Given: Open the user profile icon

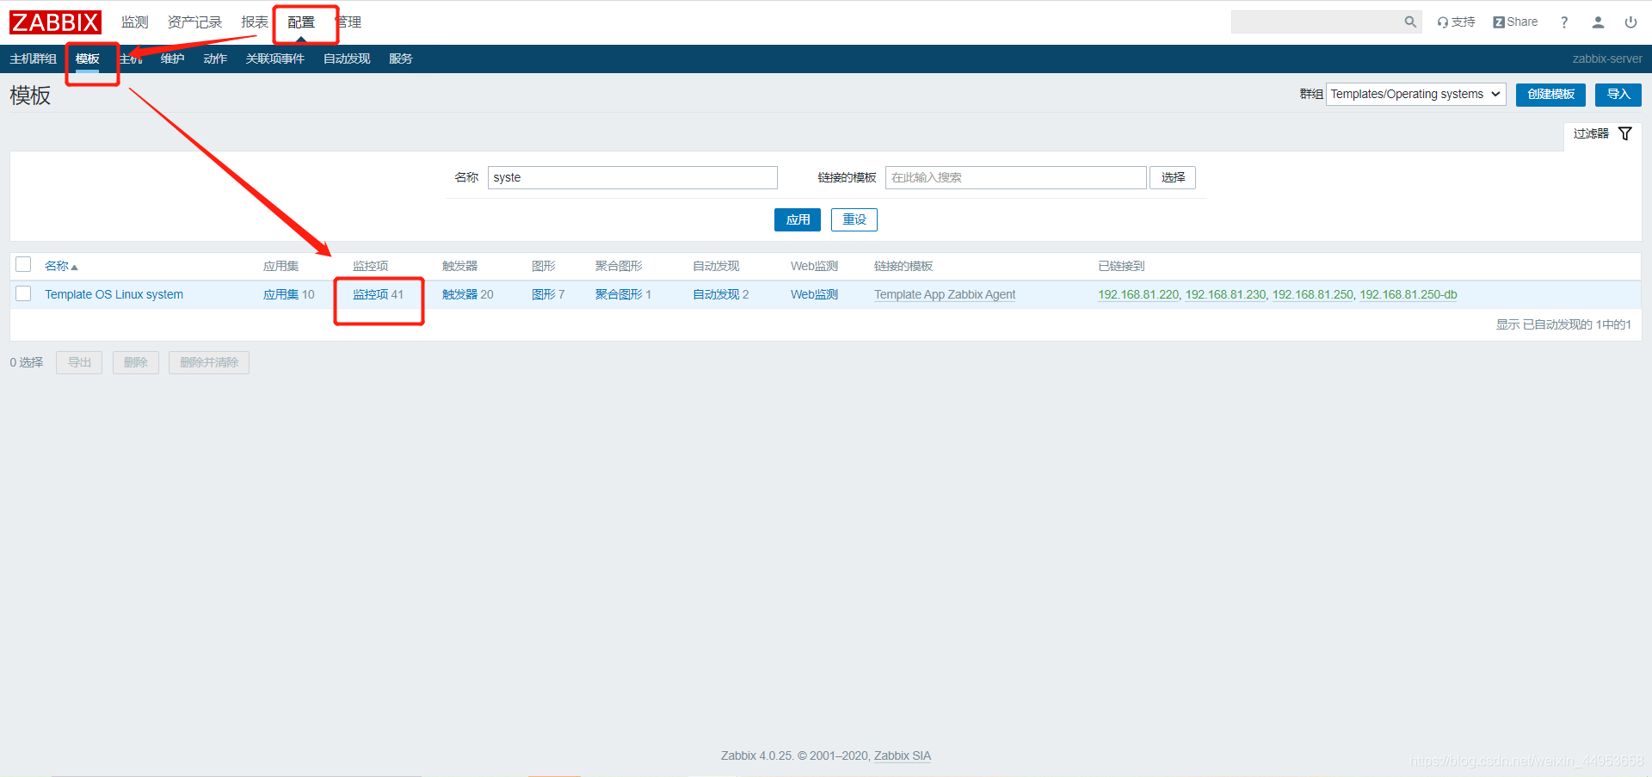Looking at the screenshot, I should click(1598, 22).
